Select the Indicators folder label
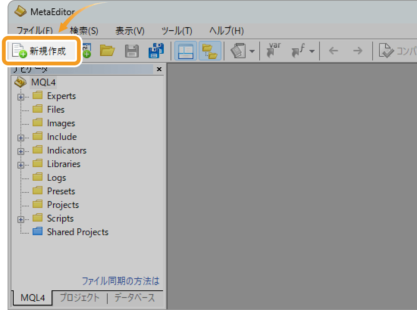 click(x=67, y=150)
